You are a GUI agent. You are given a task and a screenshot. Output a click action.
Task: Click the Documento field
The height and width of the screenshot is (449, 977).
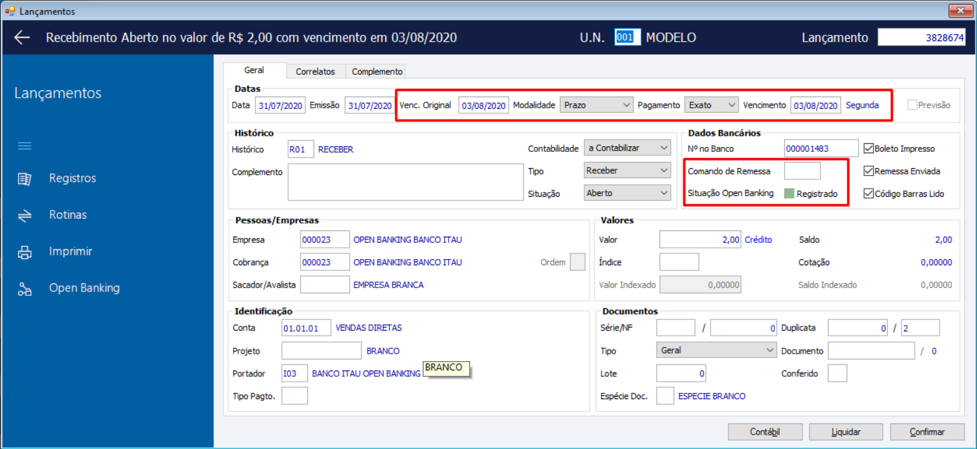point(872,351)
